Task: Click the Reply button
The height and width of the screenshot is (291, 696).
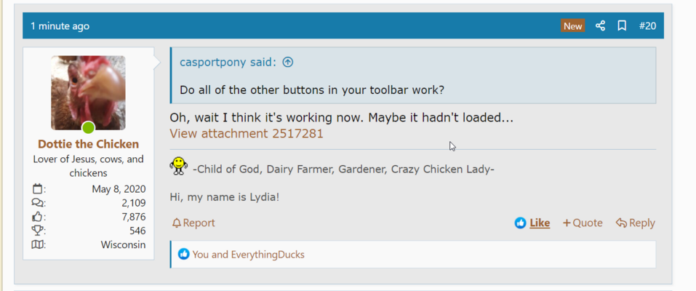Action: [x=635, y=223]
